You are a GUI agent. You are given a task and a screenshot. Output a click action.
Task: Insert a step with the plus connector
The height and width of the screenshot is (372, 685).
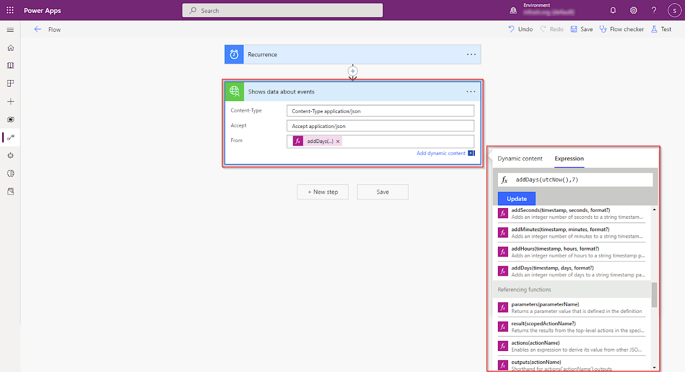click(353, 71)
